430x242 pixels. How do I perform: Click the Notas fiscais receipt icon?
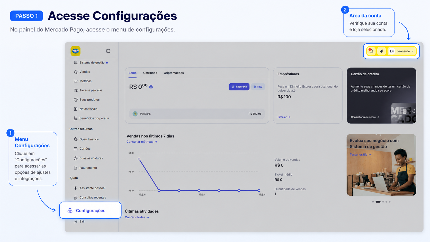[x=76, y=109]
